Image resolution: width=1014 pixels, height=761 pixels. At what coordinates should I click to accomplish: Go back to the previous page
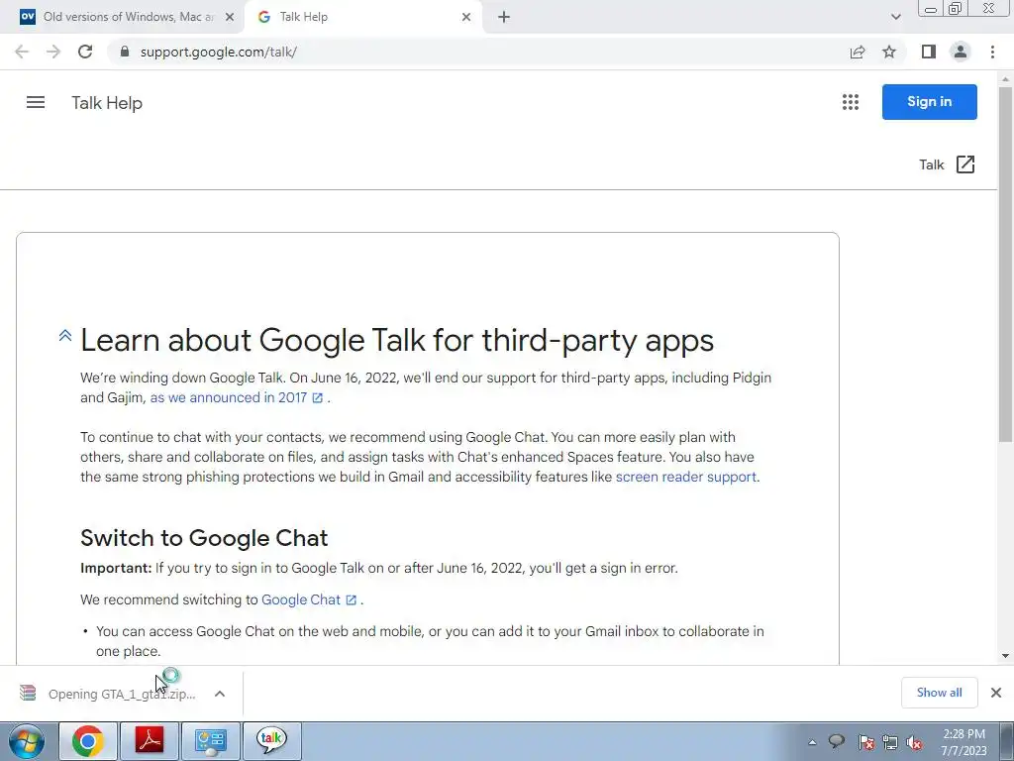tap(22, 52)
